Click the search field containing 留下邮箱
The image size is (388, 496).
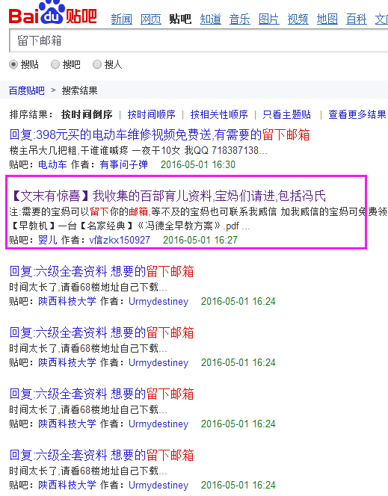pos(199,40)
